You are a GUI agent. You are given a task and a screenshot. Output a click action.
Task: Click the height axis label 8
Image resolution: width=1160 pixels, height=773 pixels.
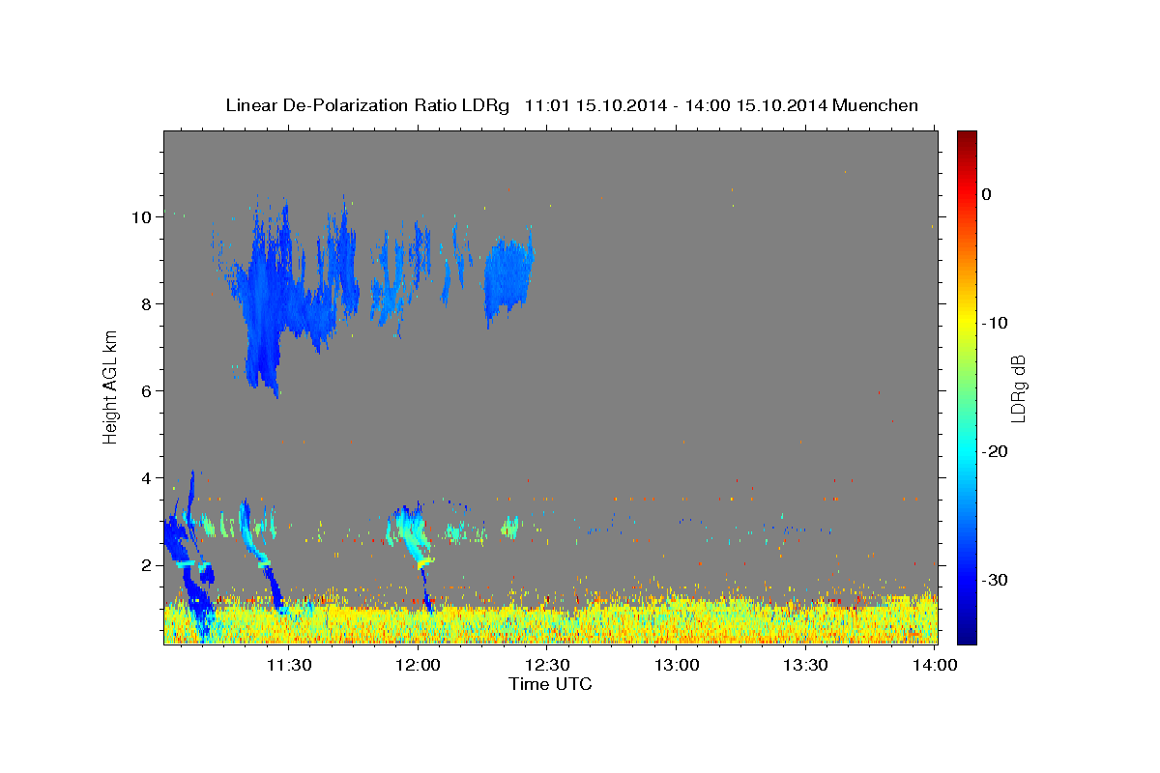pos(146,303)
